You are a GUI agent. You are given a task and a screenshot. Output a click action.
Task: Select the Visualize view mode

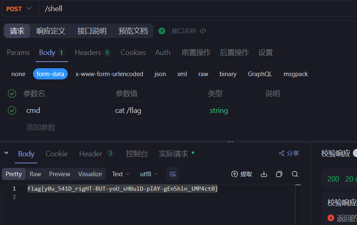(90, 174)
